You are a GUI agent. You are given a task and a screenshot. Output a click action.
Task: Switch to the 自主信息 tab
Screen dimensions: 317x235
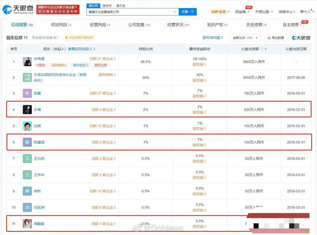[x=292, y=25]
